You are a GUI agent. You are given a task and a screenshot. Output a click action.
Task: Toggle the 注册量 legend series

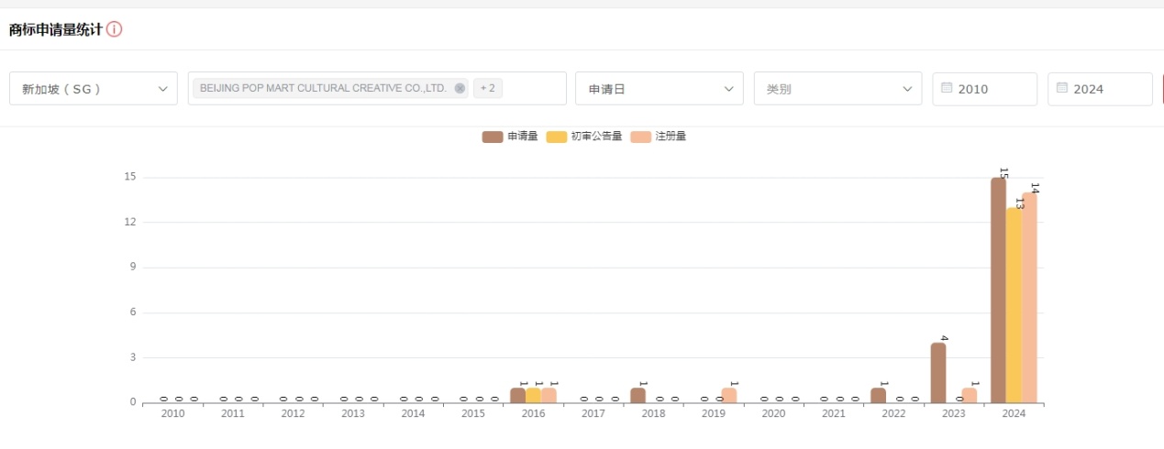[659, 137]
